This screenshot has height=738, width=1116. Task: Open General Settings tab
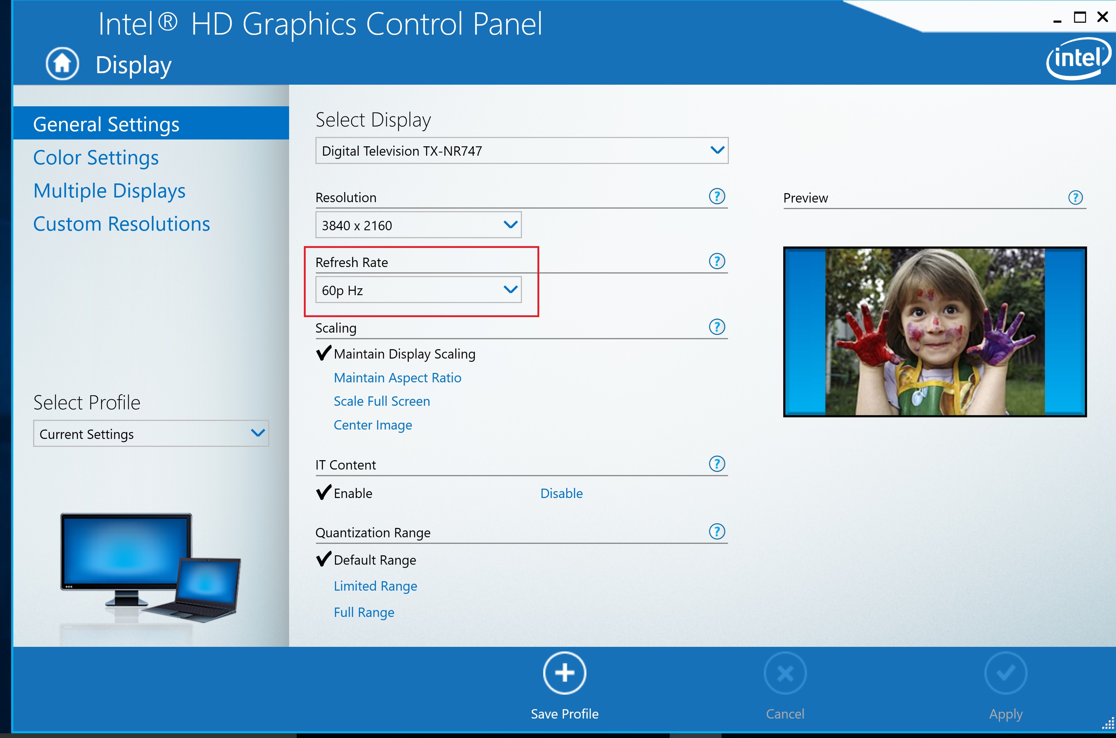tap(151, 123)
